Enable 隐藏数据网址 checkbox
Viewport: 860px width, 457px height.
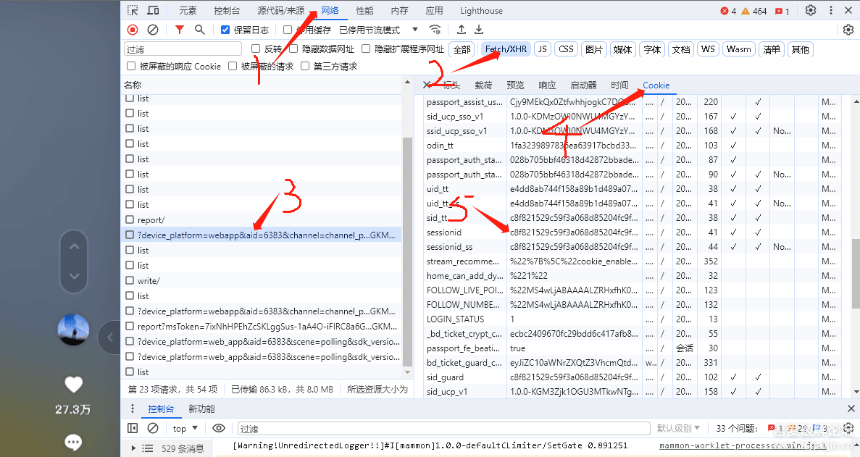pos(293,49)
